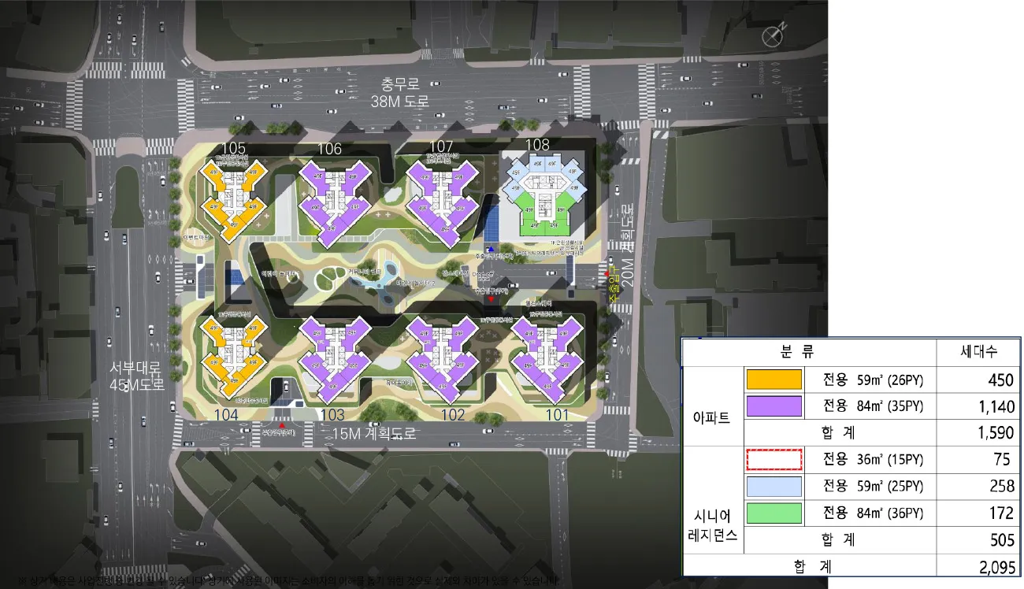Click the 아파트 category cell
The image size is (1024, 589).
point(713,418)
